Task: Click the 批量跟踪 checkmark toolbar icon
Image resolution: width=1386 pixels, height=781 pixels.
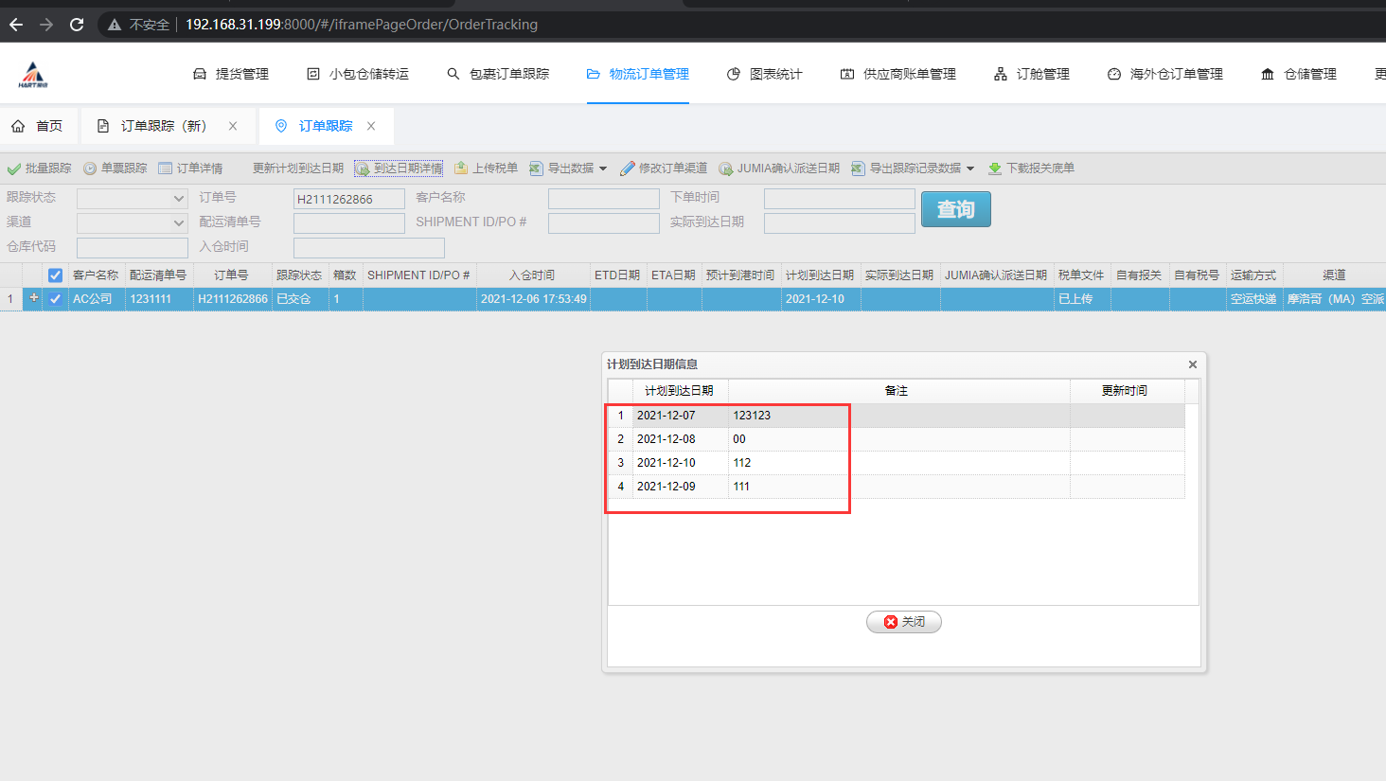Action: point(14,169)
